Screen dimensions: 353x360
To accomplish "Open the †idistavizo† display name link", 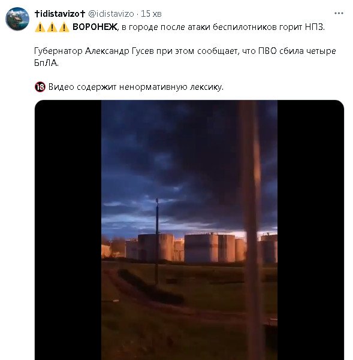I will (x=60, y=14).
